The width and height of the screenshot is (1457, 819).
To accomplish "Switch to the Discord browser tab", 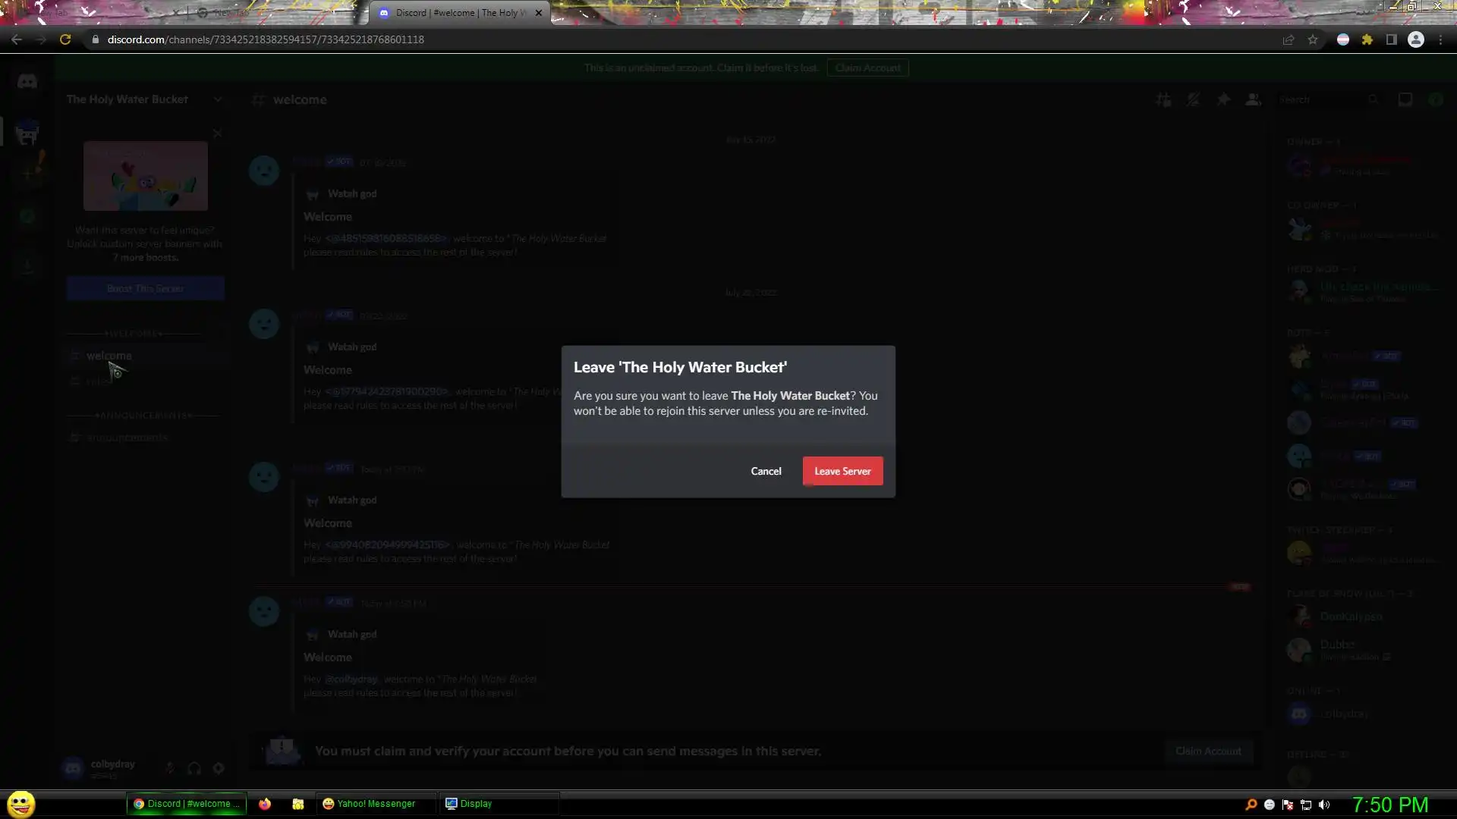I will coord(455,13).
